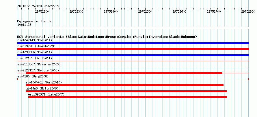Select the 29752200 ruler coordinate

pyautogui.click(x=42, y=11)
